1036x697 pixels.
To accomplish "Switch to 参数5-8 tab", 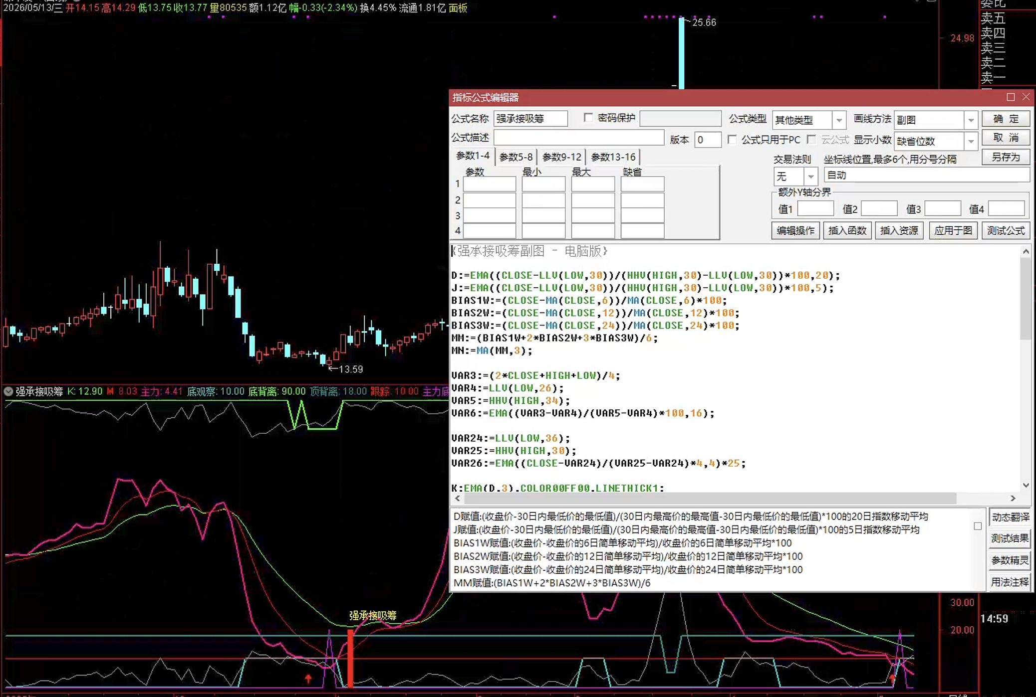I will pos(516,157).
